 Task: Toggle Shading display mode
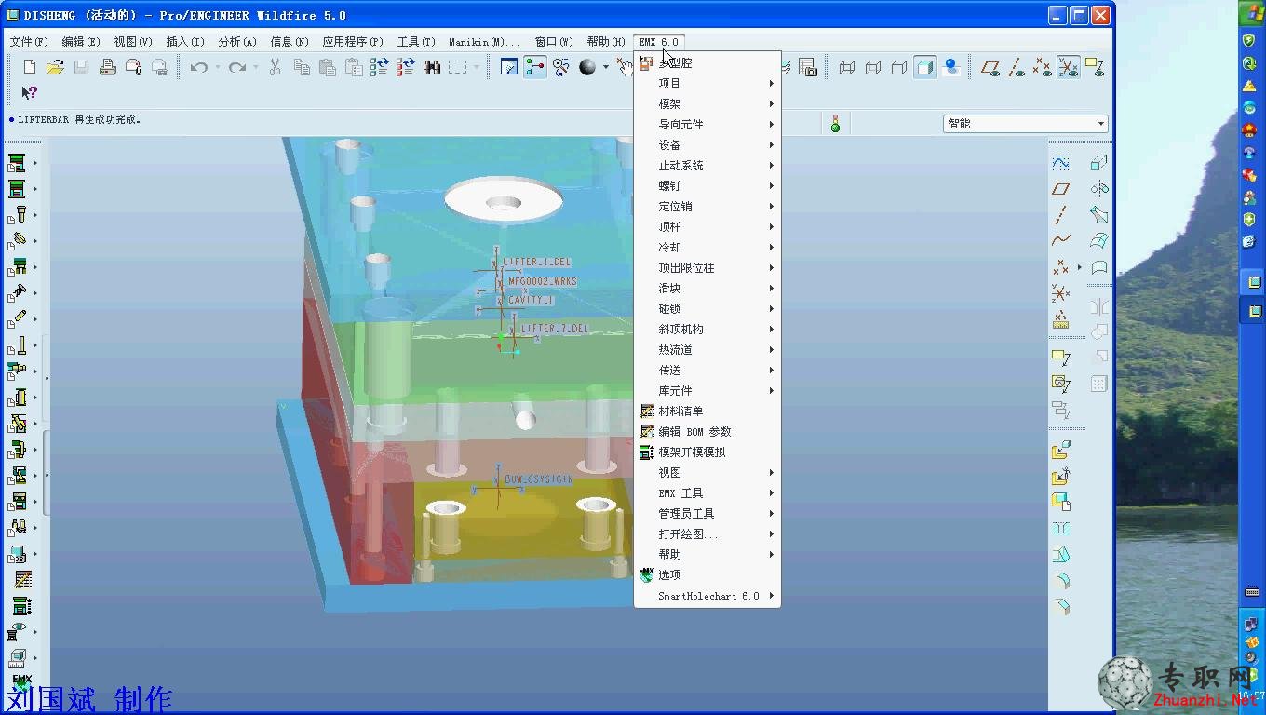[x=925, y=67]
